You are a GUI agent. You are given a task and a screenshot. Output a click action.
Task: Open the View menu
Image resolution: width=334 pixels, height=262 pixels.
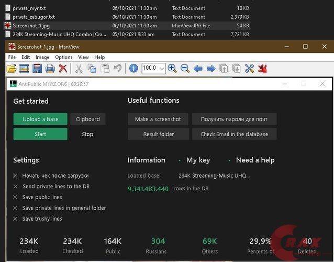pos(83,57)
